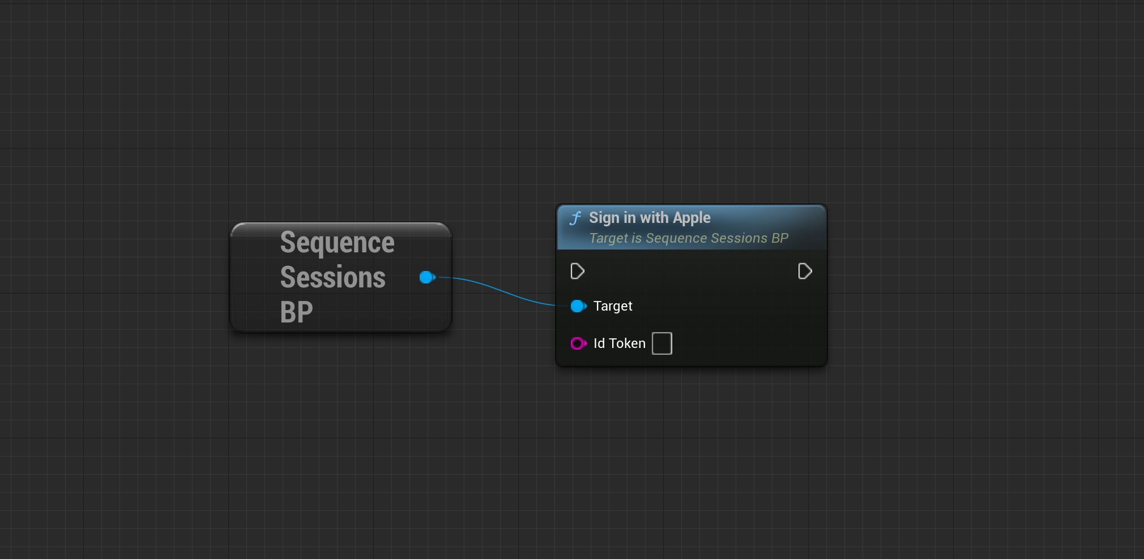Image resolution: width=1144 pixels, height=559 pixels.
Task: Select the Sign in with Apple node title
Action: point(650,218)
